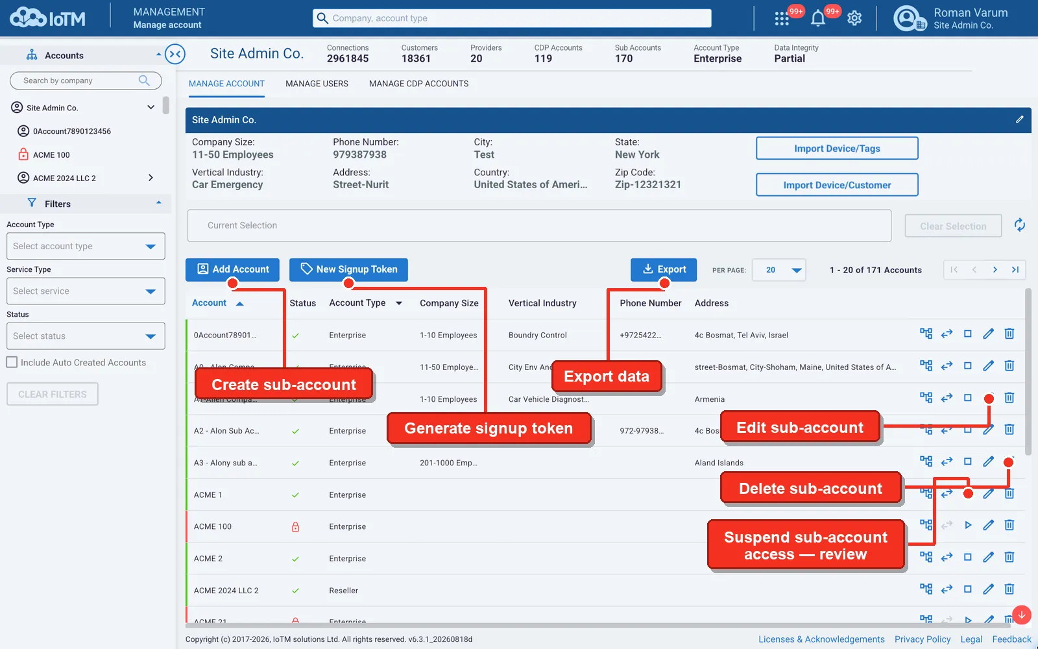The height and width of the screenshot is (649, 1038).
Task: Collapse the Accounts sidebar section
Action: point(158,55)
